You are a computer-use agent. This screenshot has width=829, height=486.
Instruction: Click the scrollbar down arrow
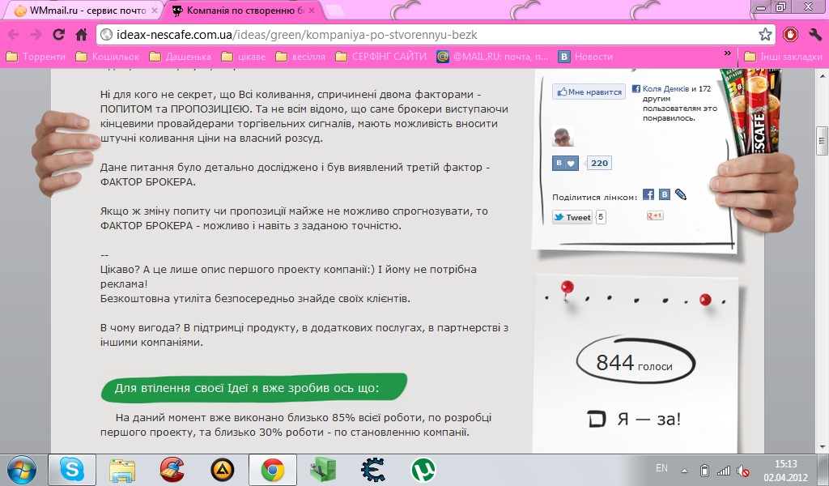coord(822,447)
